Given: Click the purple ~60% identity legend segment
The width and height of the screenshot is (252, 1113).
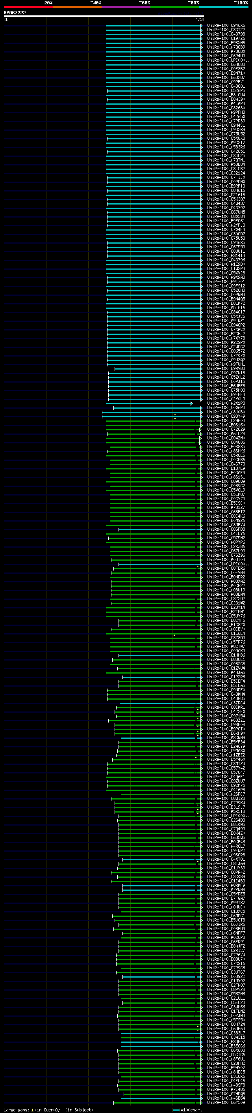Looking at the screenshot, I should pyautogui.click(x=126, y=7).
